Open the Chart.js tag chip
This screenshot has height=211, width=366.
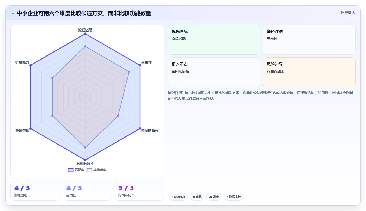pyautogui.click(x=178, y=197)
